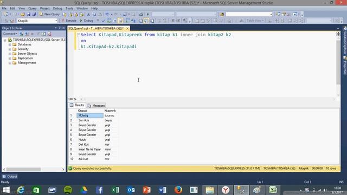Click the Display Estimated Execution Plan icon

tap(109, 21)
